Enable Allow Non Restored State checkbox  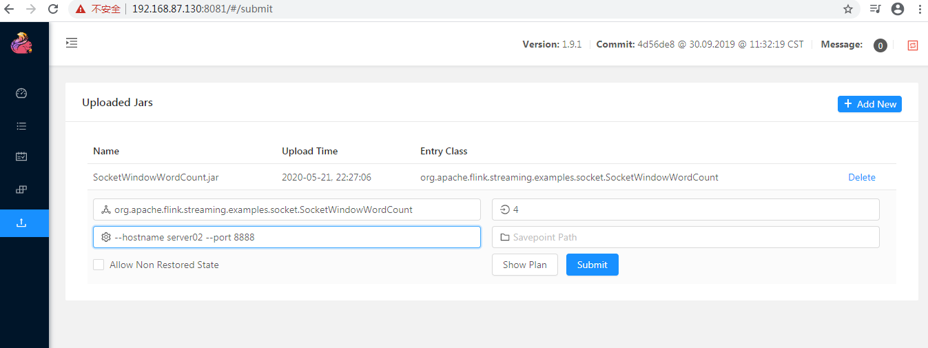tap(99, 265)
